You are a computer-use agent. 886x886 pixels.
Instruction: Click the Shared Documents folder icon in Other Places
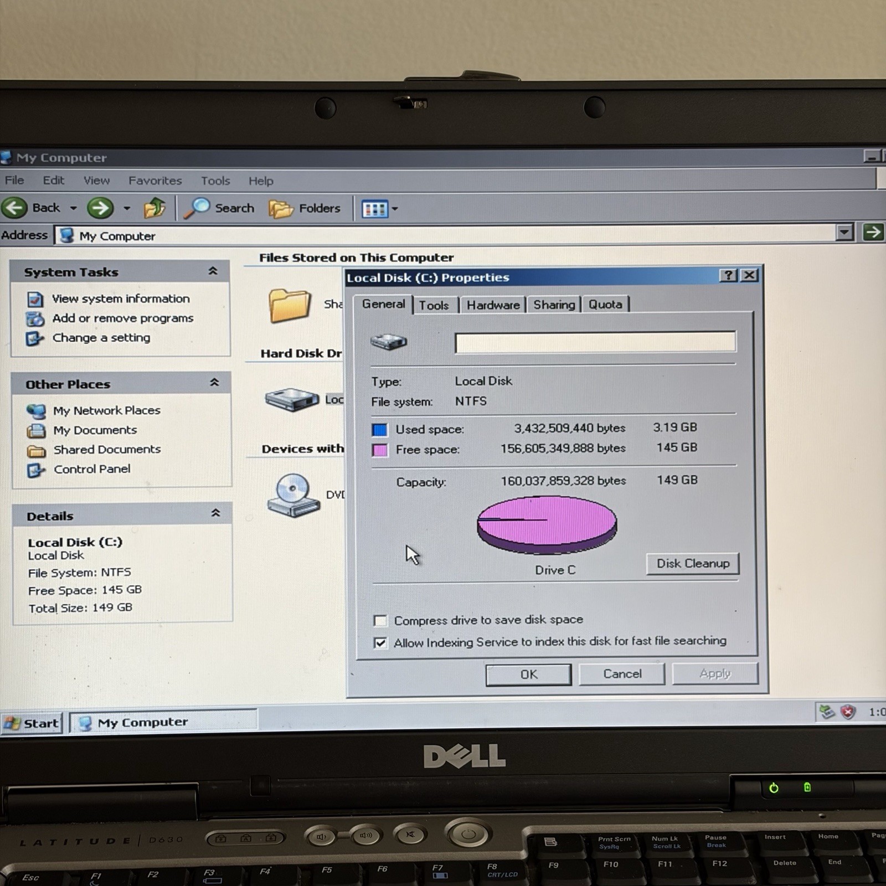[x=37, y=450]
